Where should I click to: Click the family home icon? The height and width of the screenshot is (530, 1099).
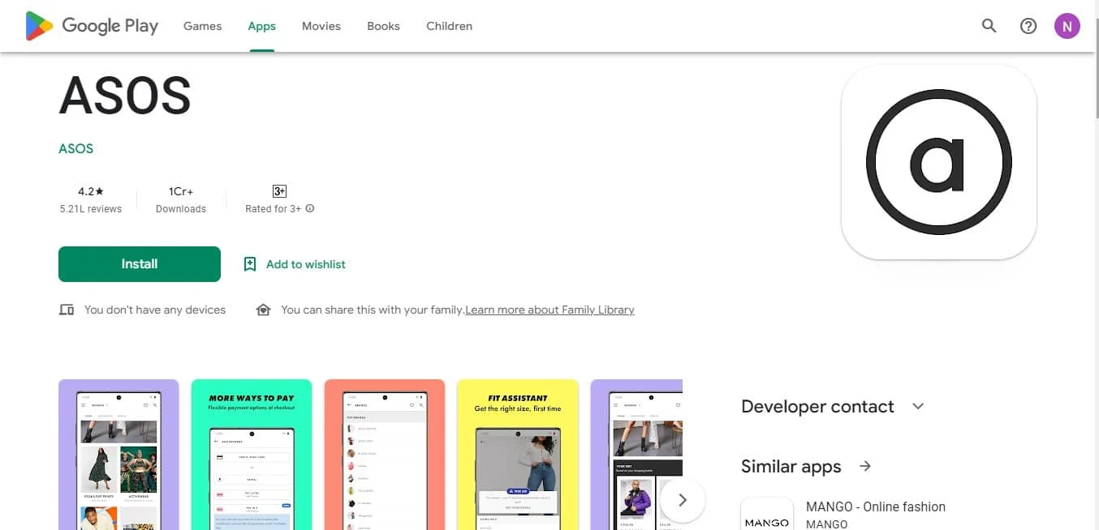click(263, 310)
